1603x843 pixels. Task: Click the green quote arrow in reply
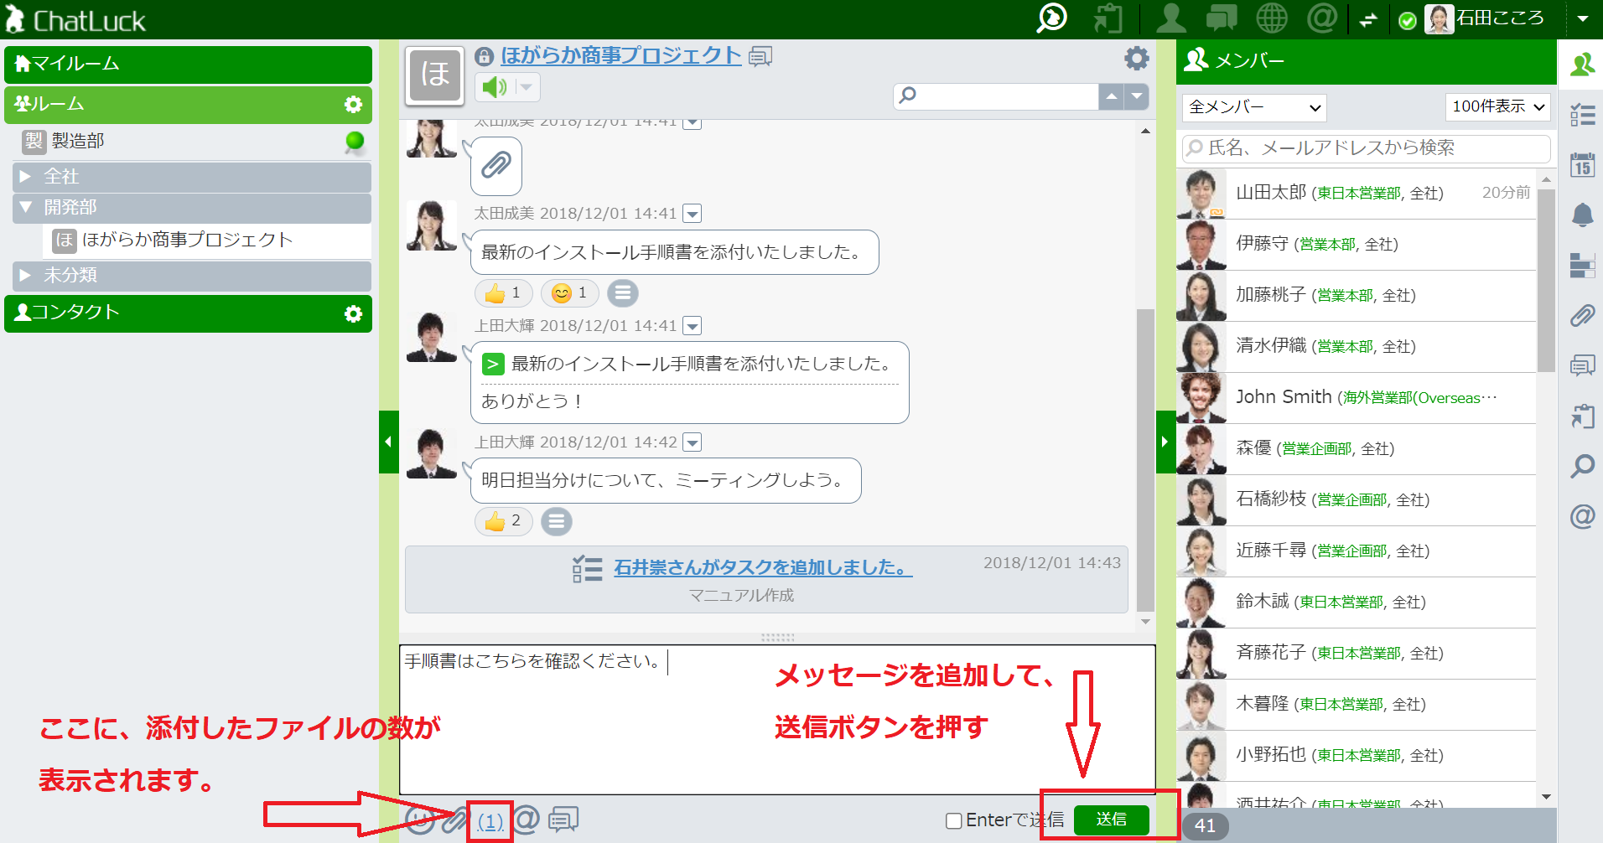click(493, 365)
